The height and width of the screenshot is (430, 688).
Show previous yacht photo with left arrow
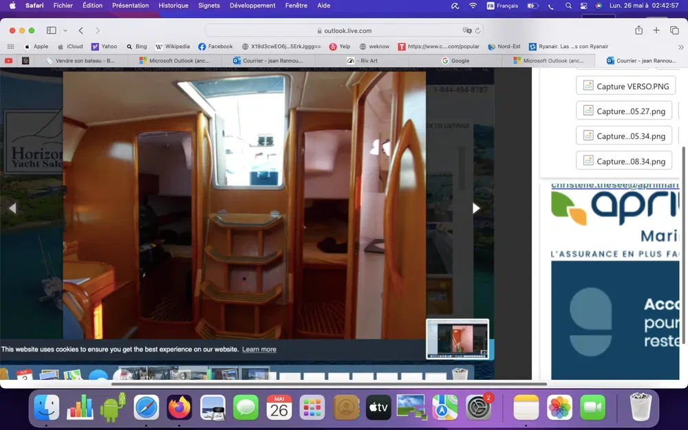pos(12,208)
